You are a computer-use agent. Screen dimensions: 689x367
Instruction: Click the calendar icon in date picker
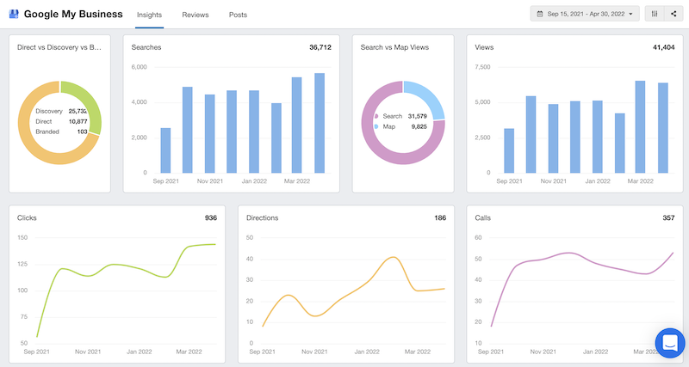pyautogui.click(x=540, y=14)
